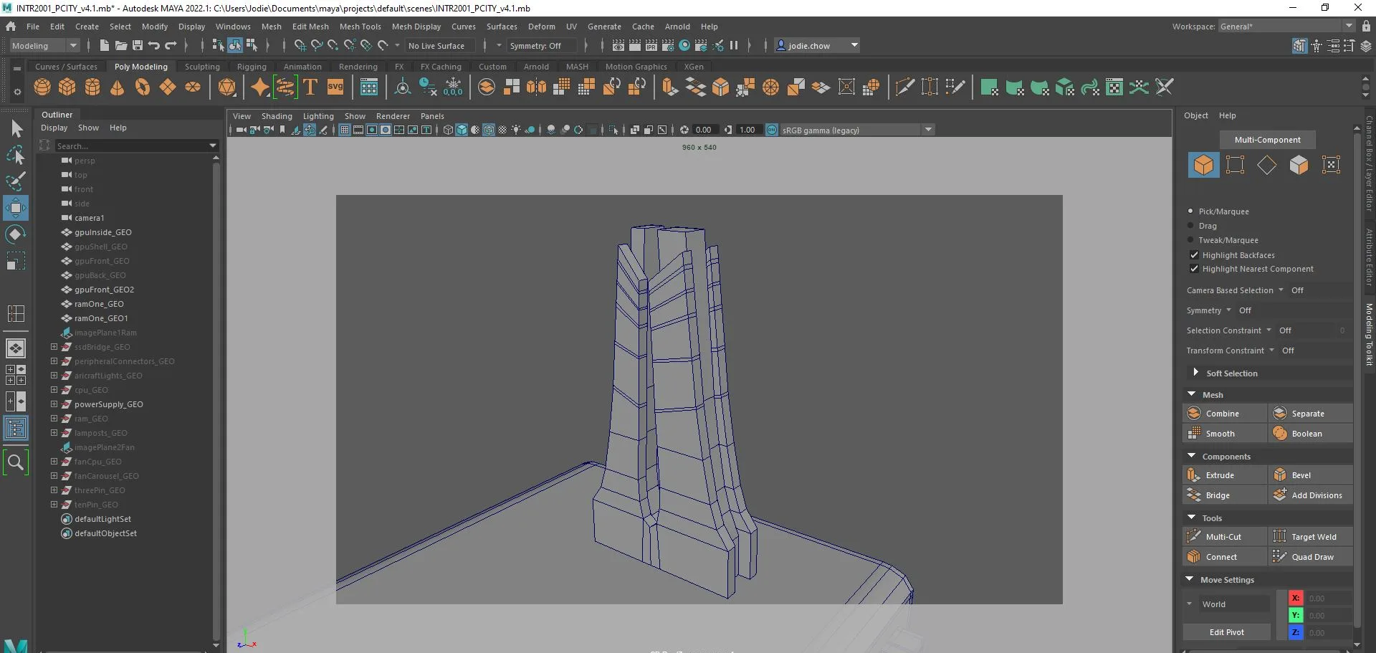Screen dimensions: 1376x653
Task: Expand the Soft Selection section
Action: tap(1195, 373)
